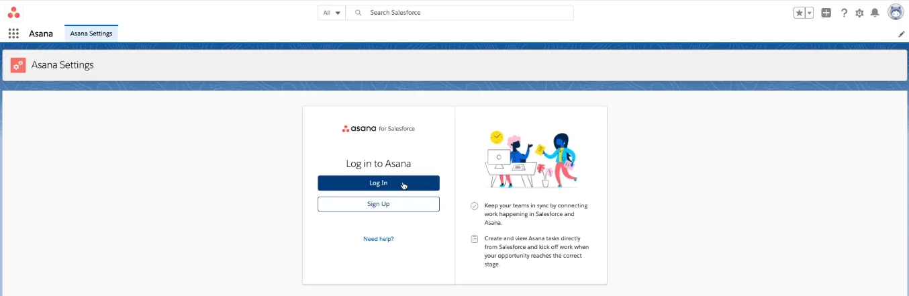The height and width of the screenshot is (296, 909).
Task: Open the App Launcher grid icon
Action: [13, 34]
